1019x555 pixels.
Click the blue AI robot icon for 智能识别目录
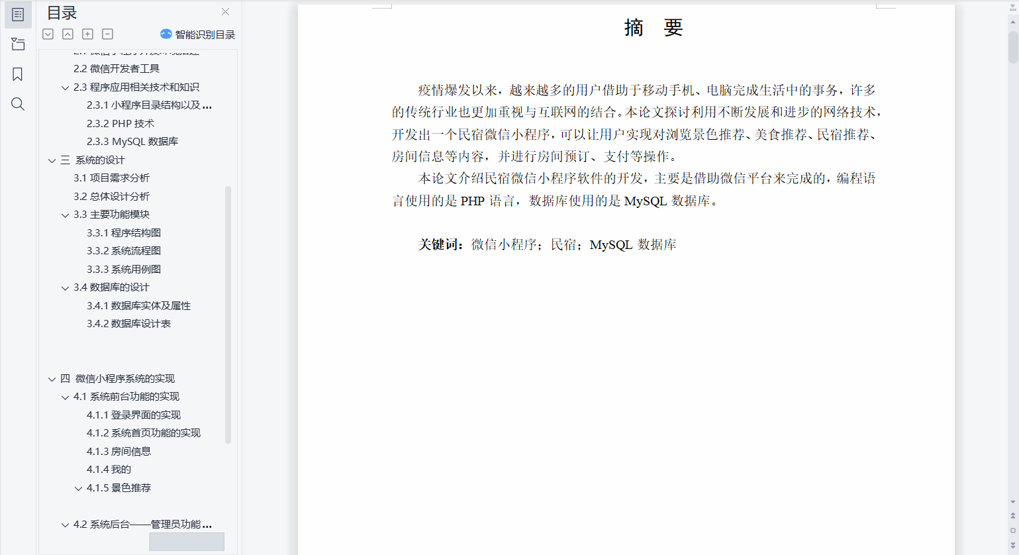tap(165, 34)
